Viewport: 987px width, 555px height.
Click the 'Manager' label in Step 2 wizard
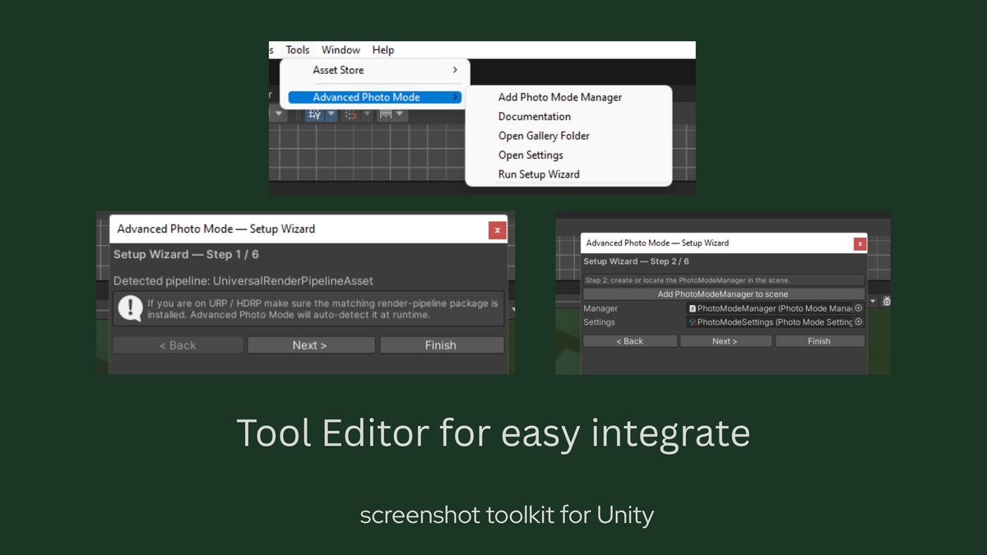[600, 308]
